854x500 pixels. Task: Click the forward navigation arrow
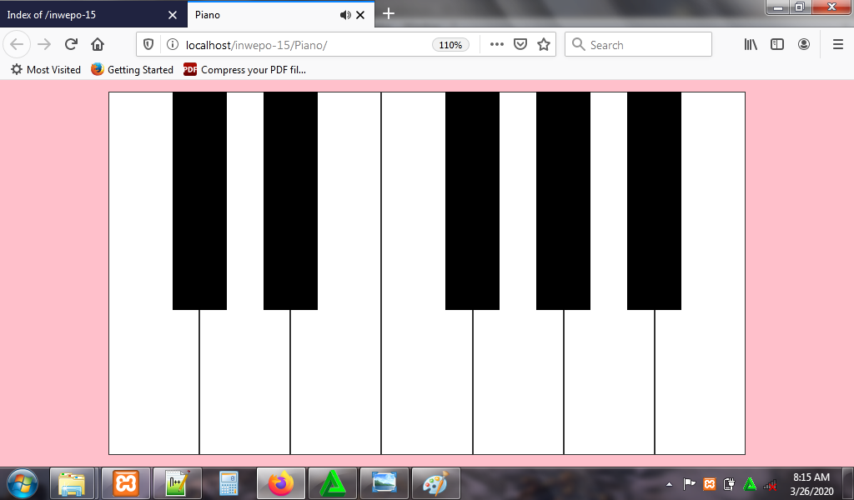point(44,45)
